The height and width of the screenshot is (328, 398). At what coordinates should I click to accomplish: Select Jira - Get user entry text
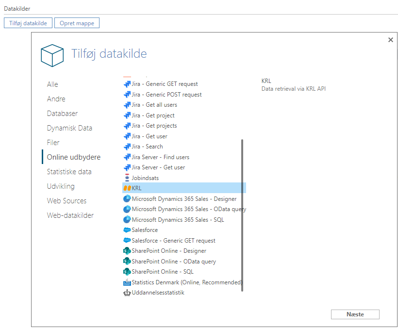(x=149, y=136)
